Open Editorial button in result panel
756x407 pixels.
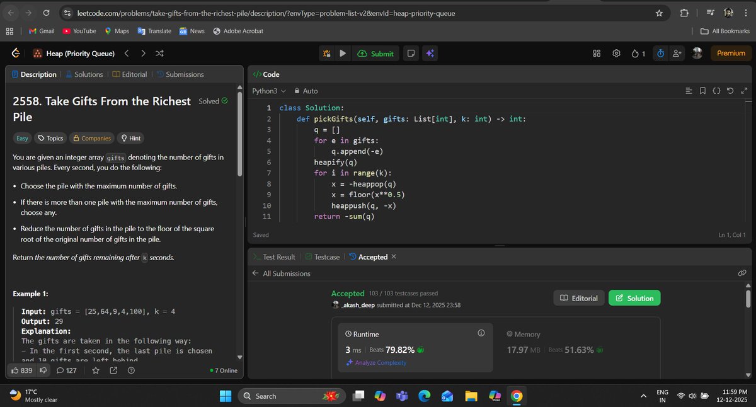[579, 298]
